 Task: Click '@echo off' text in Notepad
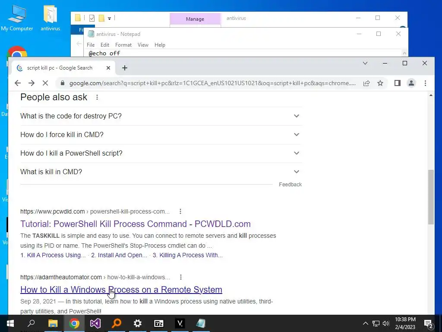coord(104,53)
